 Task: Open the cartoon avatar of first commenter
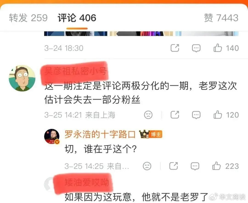(22, 78)
